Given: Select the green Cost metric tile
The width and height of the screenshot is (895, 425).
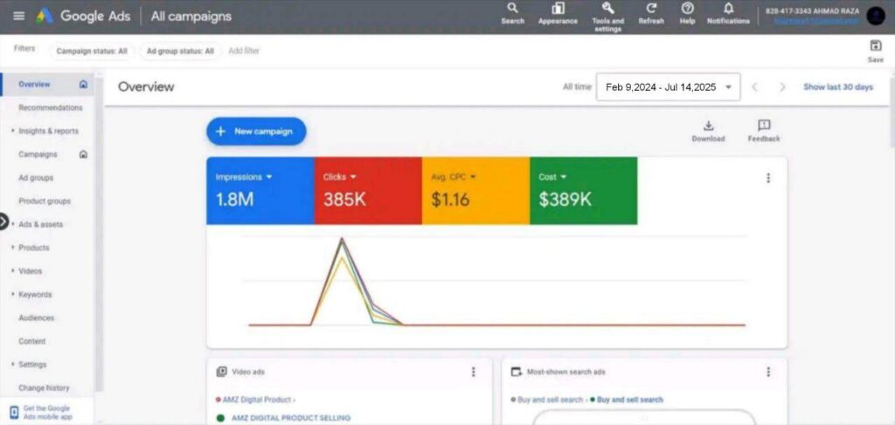Looking at the screenshot, I should (x=583, y=191).
